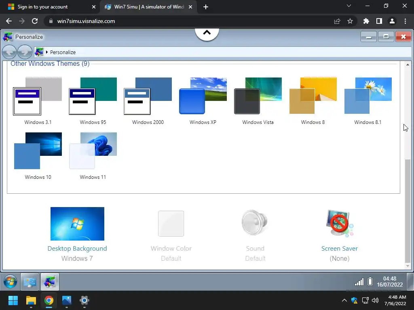Switch to the Windows 10 theme
Screen dimensions: 414x310
point(38,151)
